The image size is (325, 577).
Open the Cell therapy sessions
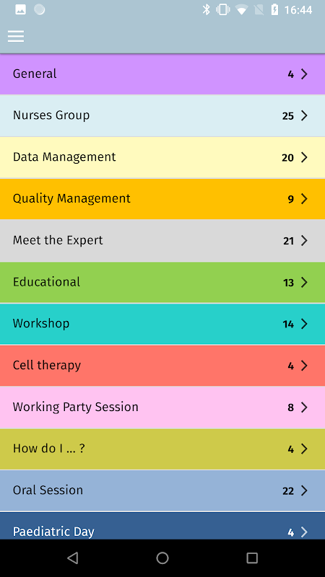click(x=162, y=366)
